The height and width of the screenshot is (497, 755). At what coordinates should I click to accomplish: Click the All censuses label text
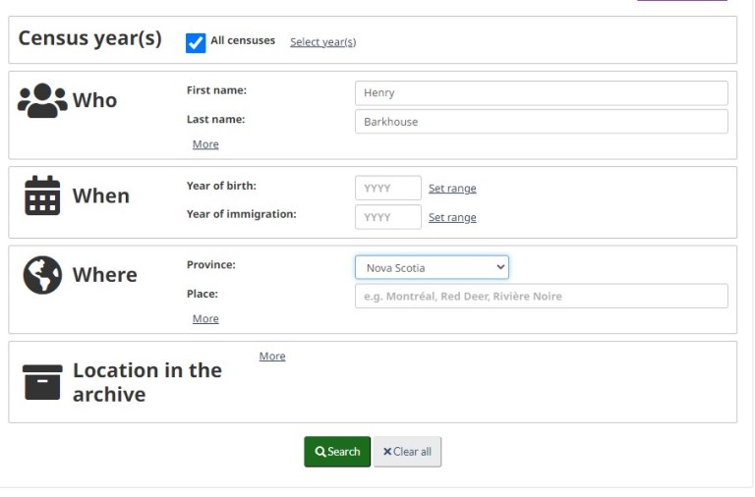243,40
